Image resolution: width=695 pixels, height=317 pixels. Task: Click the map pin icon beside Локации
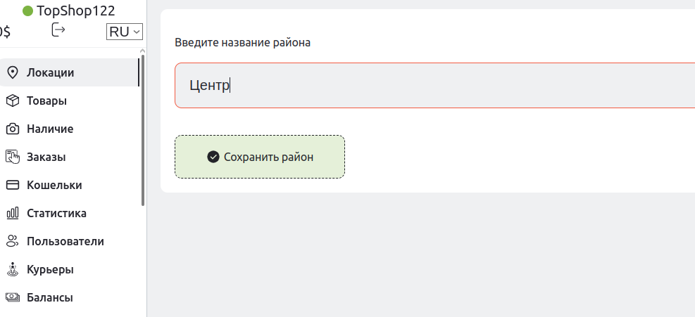click(12, 72)
